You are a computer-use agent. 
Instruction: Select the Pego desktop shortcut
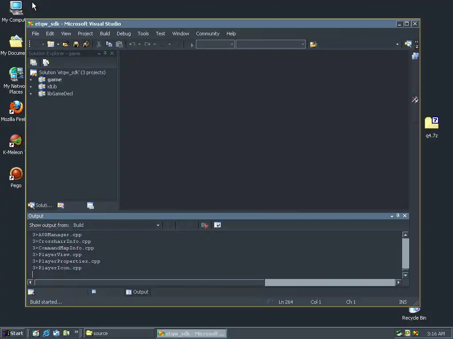tap(16, 177)
